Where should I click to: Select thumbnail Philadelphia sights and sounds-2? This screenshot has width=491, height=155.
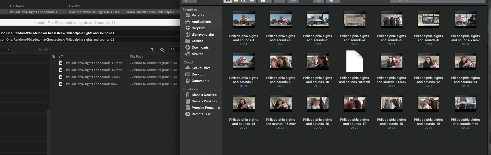point(281,20)
